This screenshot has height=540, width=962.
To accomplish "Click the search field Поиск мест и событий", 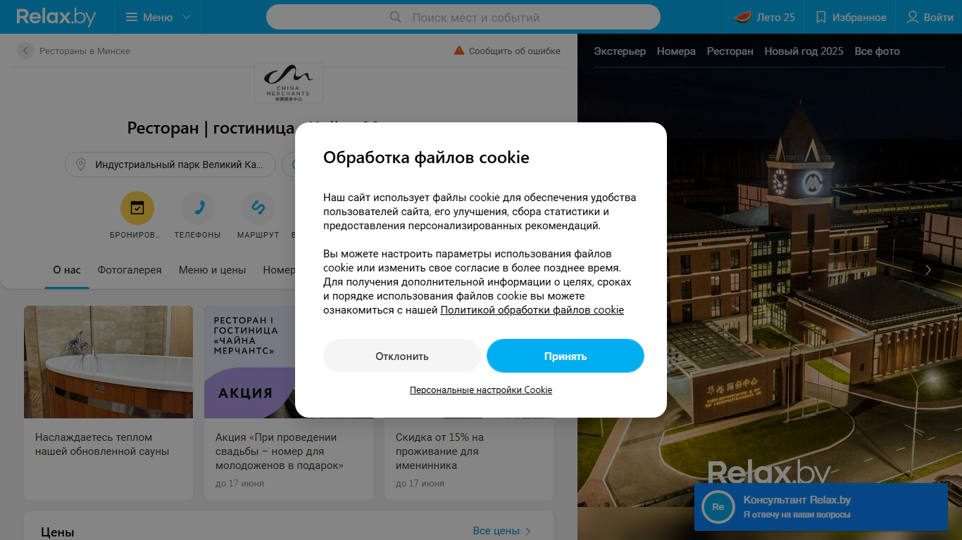I will tap(463, 17).
